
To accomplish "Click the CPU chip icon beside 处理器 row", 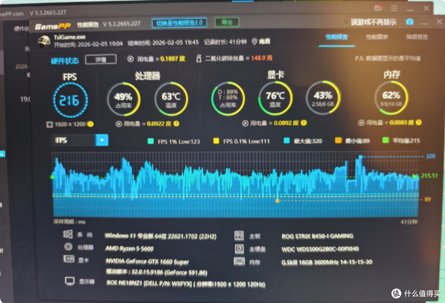I will click(x=68, y=247).
